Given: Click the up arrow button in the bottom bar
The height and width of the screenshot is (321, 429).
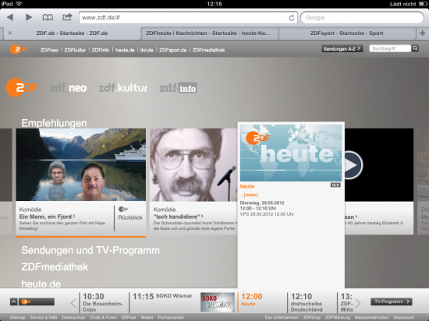Looking at the screenshot, I should point(14,302).
